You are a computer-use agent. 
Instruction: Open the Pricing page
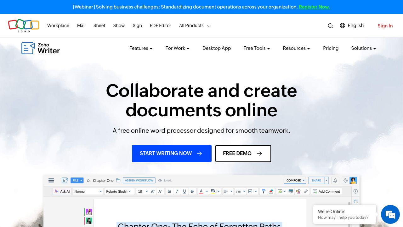[331, 48]
